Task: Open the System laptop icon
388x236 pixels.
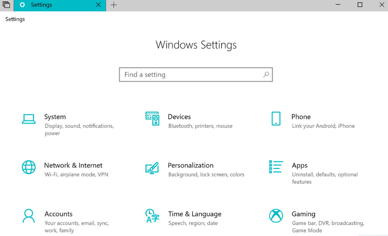Action: (29, 119)
